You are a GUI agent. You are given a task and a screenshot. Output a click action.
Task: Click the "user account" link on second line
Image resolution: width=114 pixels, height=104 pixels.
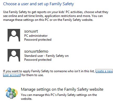click(x=12, y=75)
